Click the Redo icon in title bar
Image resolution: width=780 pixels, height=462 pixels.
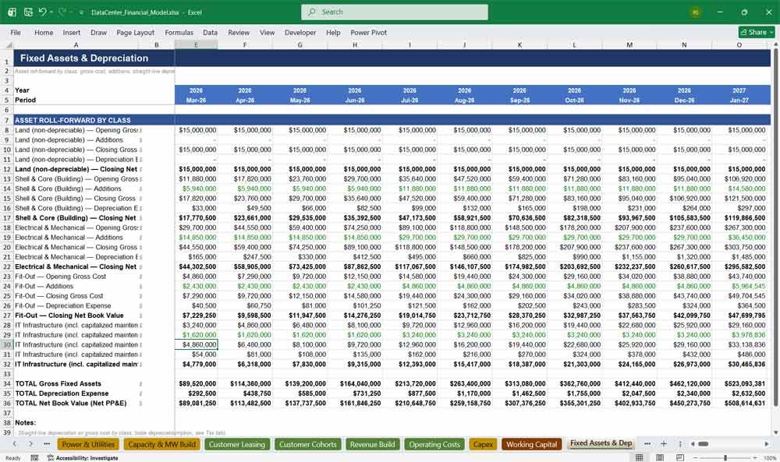tap(62, 12)
